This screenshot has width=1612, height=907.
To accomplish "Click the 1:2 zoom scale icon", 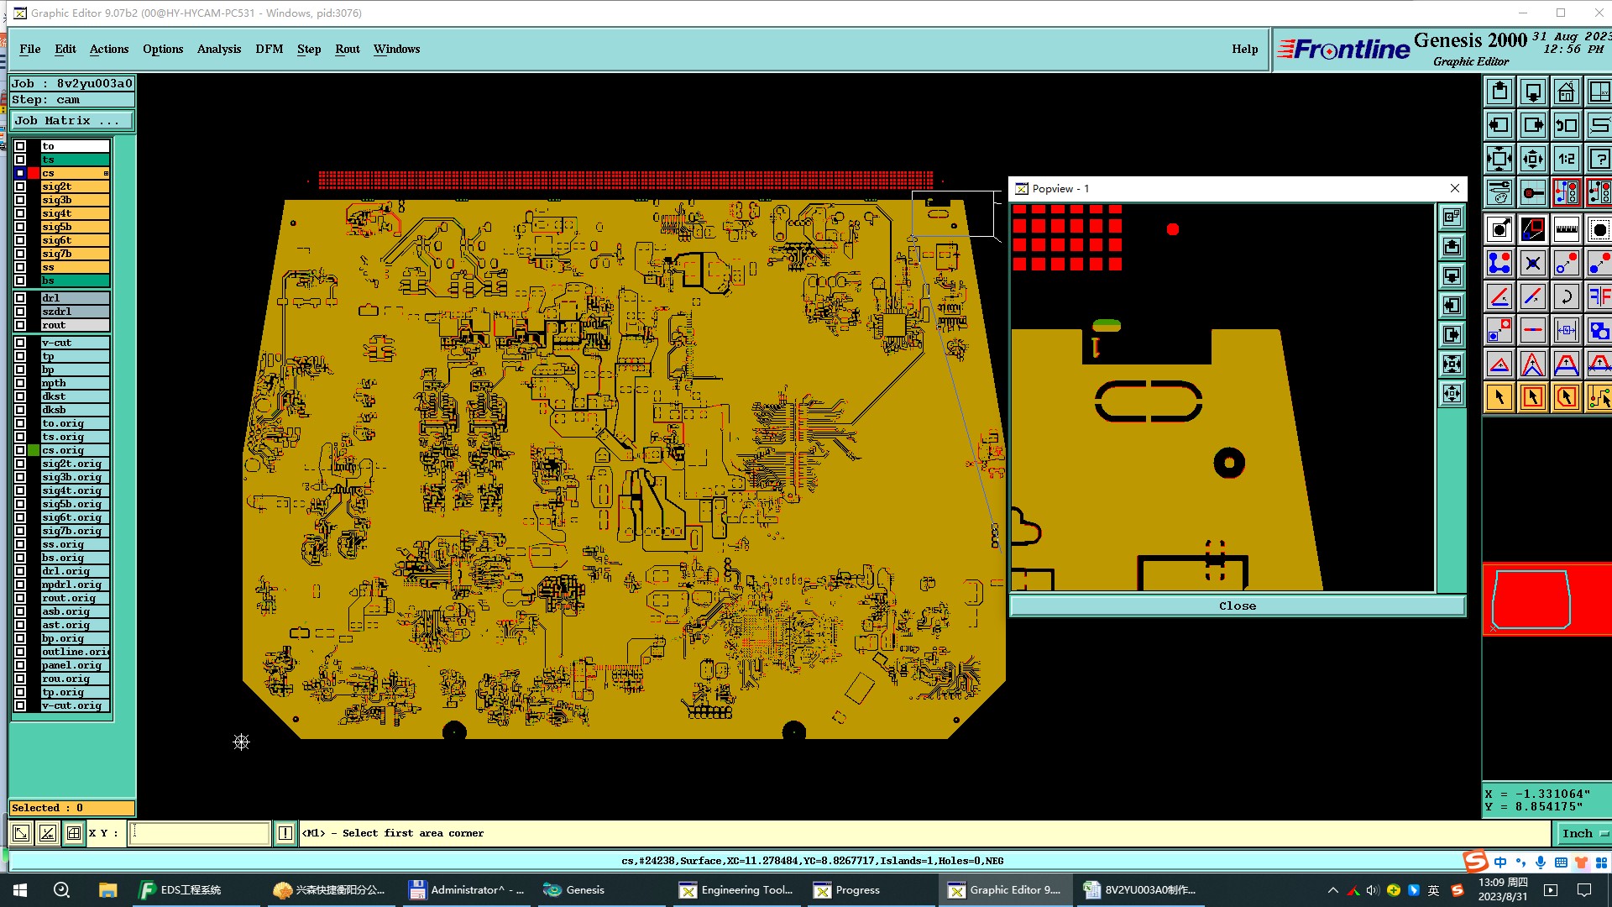I will click(1566, 159).
